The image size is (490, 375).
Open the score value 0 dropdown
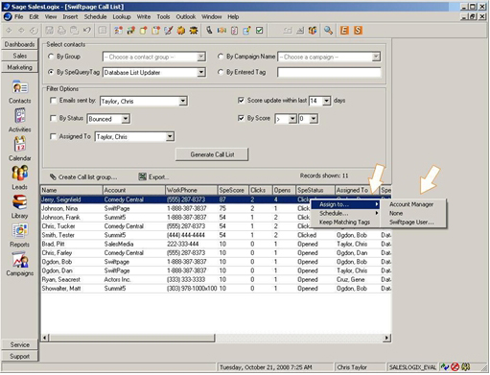314,119
